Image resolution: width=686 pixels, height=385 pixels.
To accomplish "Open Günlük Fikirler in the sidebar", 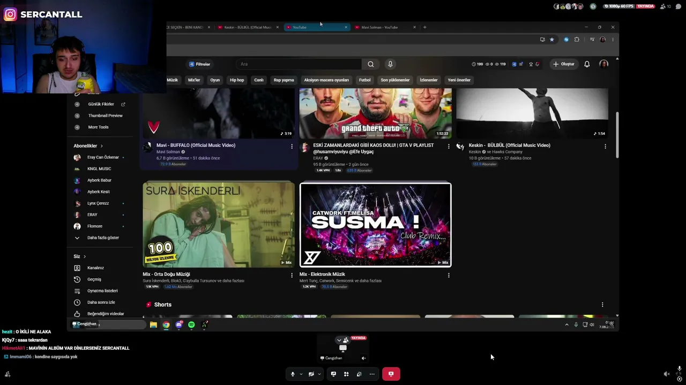I will [101, 104].
